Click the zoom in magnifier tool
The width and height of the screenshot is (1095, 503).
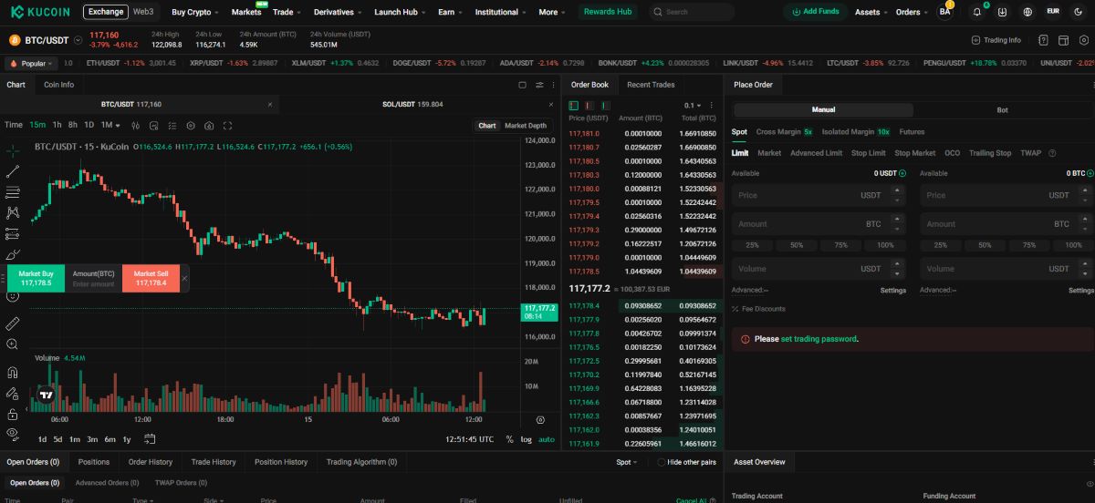click(x=13, y=344)
